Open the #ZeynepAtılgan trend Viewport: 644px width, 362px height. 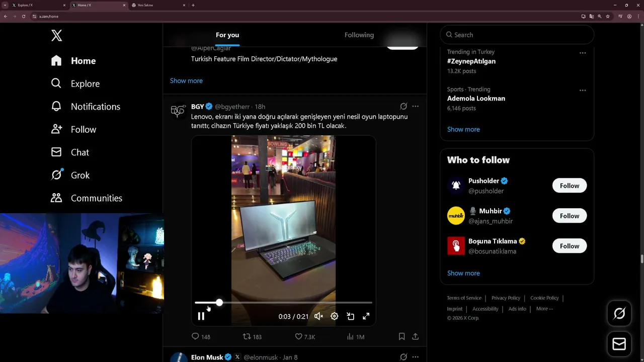(x=471, y=61)
